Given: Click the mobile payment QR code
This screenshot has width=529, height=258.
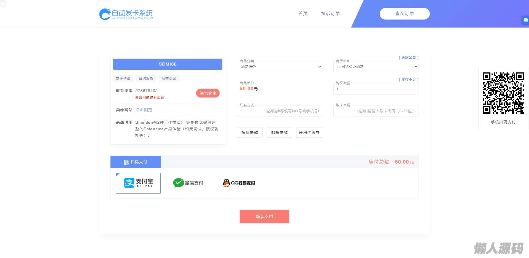Looking at the screenshot, I should tap(503, 93).
